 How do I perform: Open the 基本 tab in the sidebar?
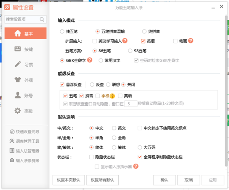(x=26, y=33)
